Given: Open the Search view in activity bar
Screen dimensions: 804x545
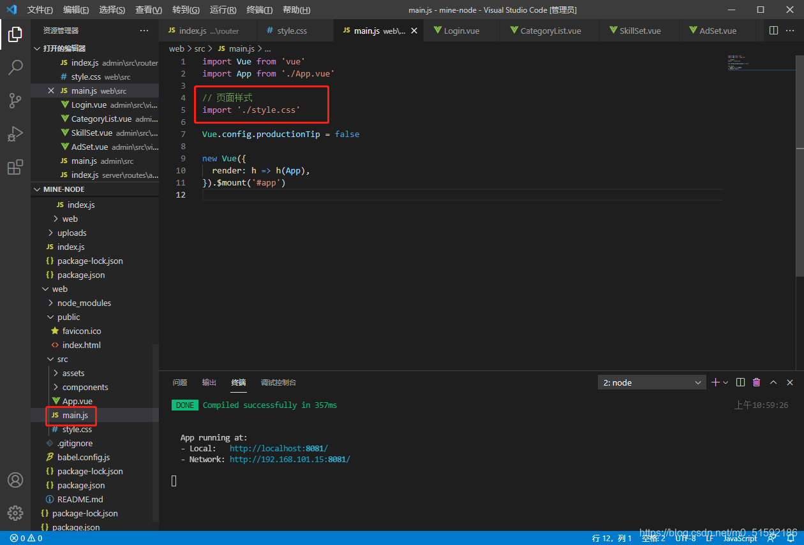Looking at the screenshot, I should 15,67.
